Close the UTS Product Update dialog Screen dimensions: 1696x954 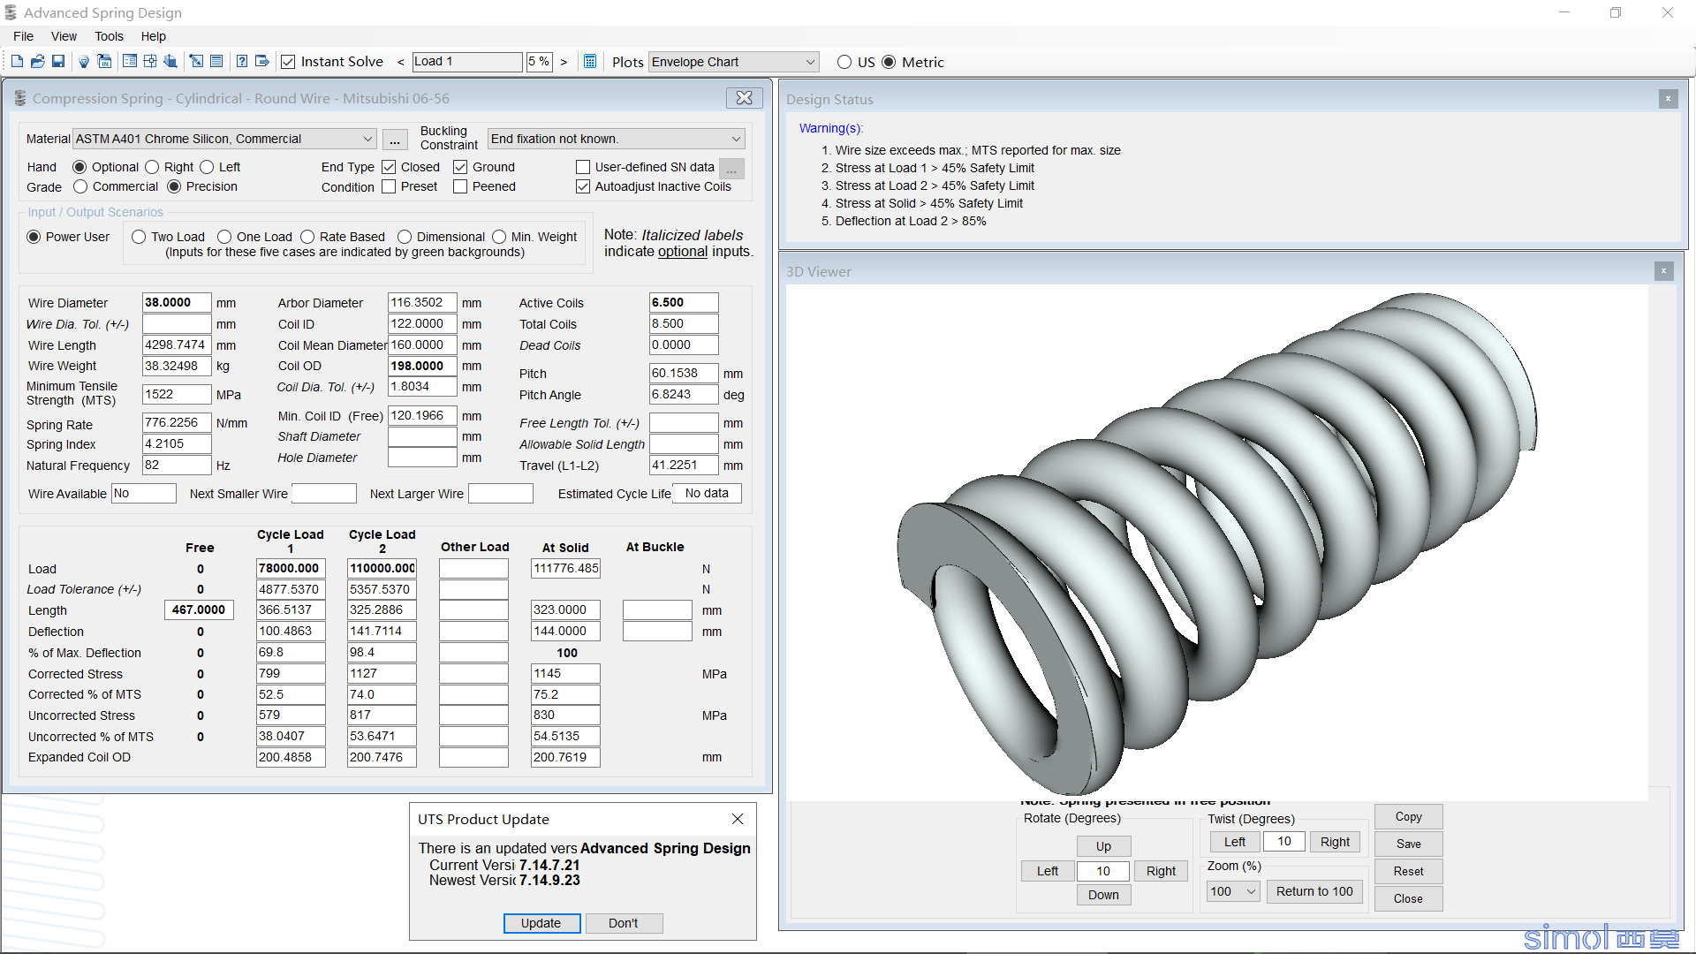click(x=738, y=819)
